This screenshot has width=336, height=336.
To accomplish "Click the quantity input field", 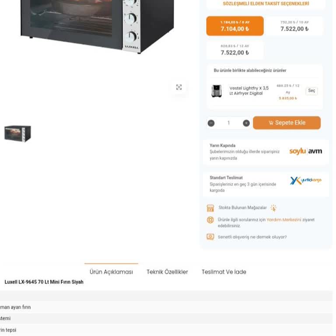I will pos(229,123).
